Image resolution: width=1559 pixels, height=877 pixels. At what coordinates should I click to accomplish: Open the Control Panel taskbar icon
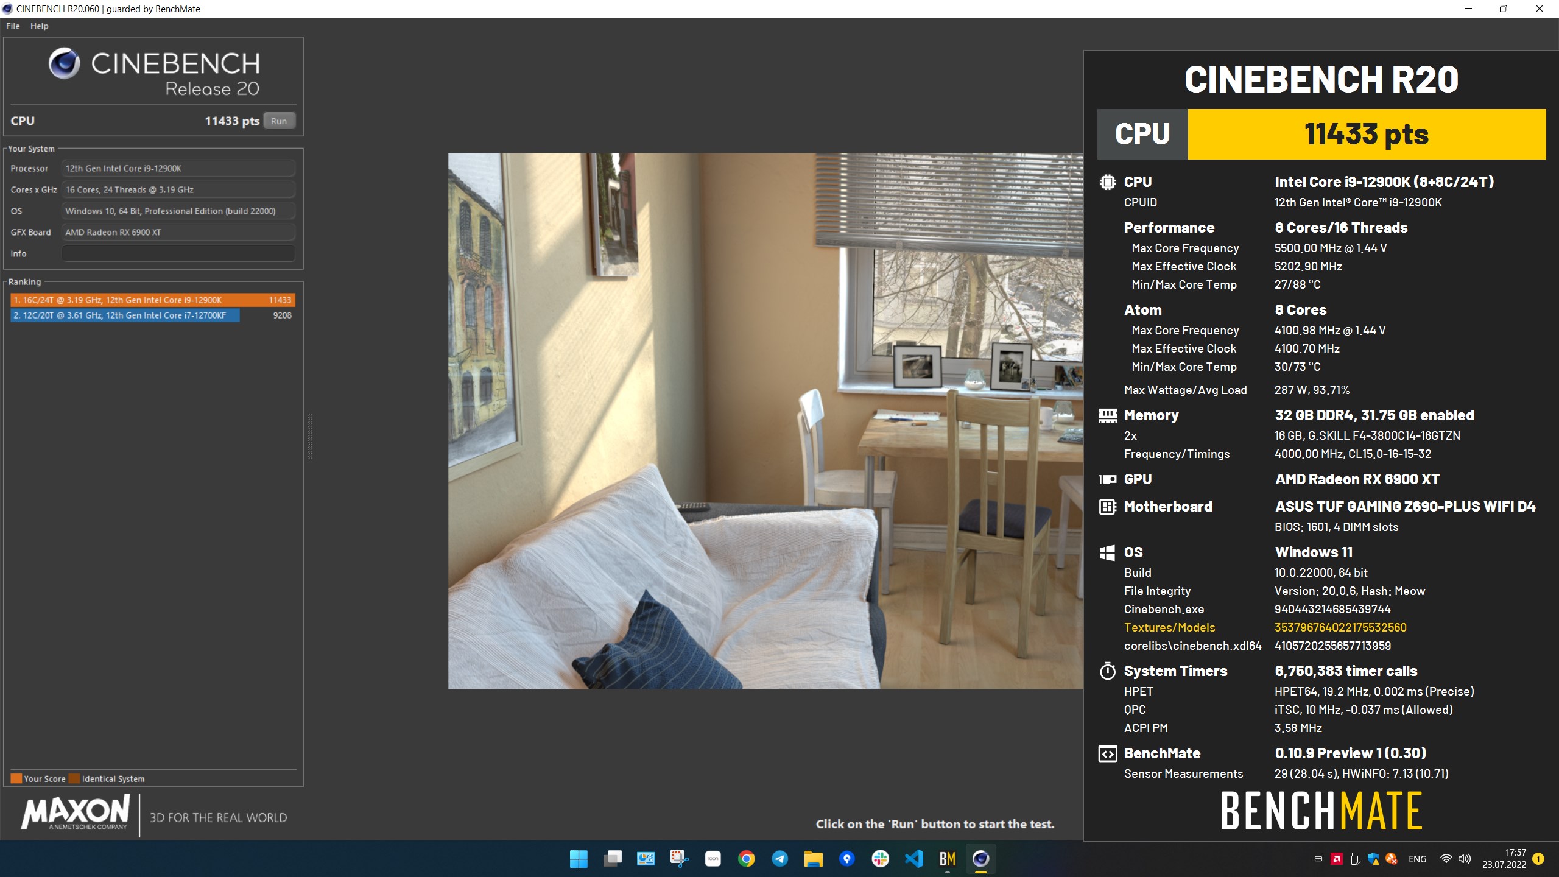coord(646,859)
